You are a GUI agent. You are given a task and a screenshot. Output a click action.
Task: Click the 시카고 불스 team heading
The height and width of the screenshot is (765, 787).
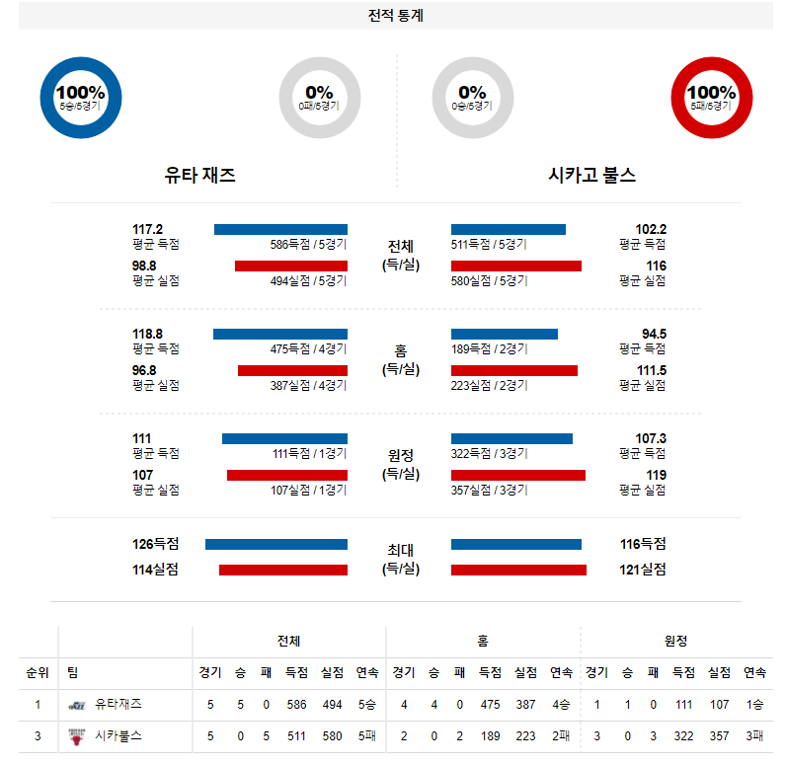click(592, 176)
